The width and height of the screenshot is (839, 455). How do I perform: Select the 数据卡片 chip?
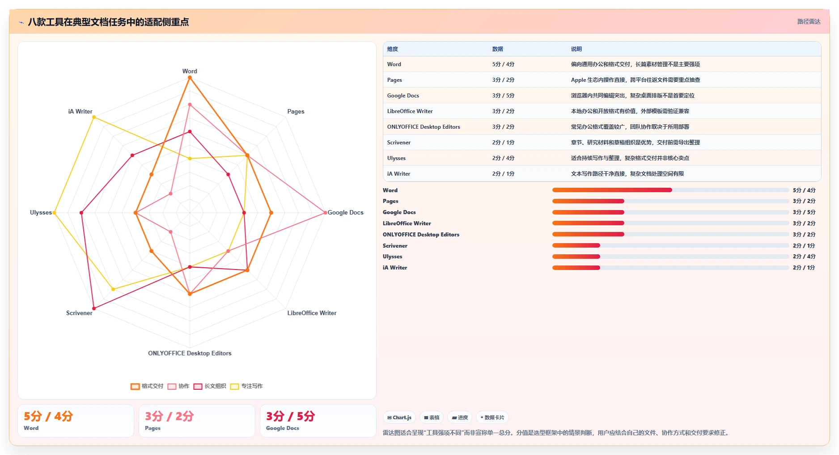pos(492,417)
